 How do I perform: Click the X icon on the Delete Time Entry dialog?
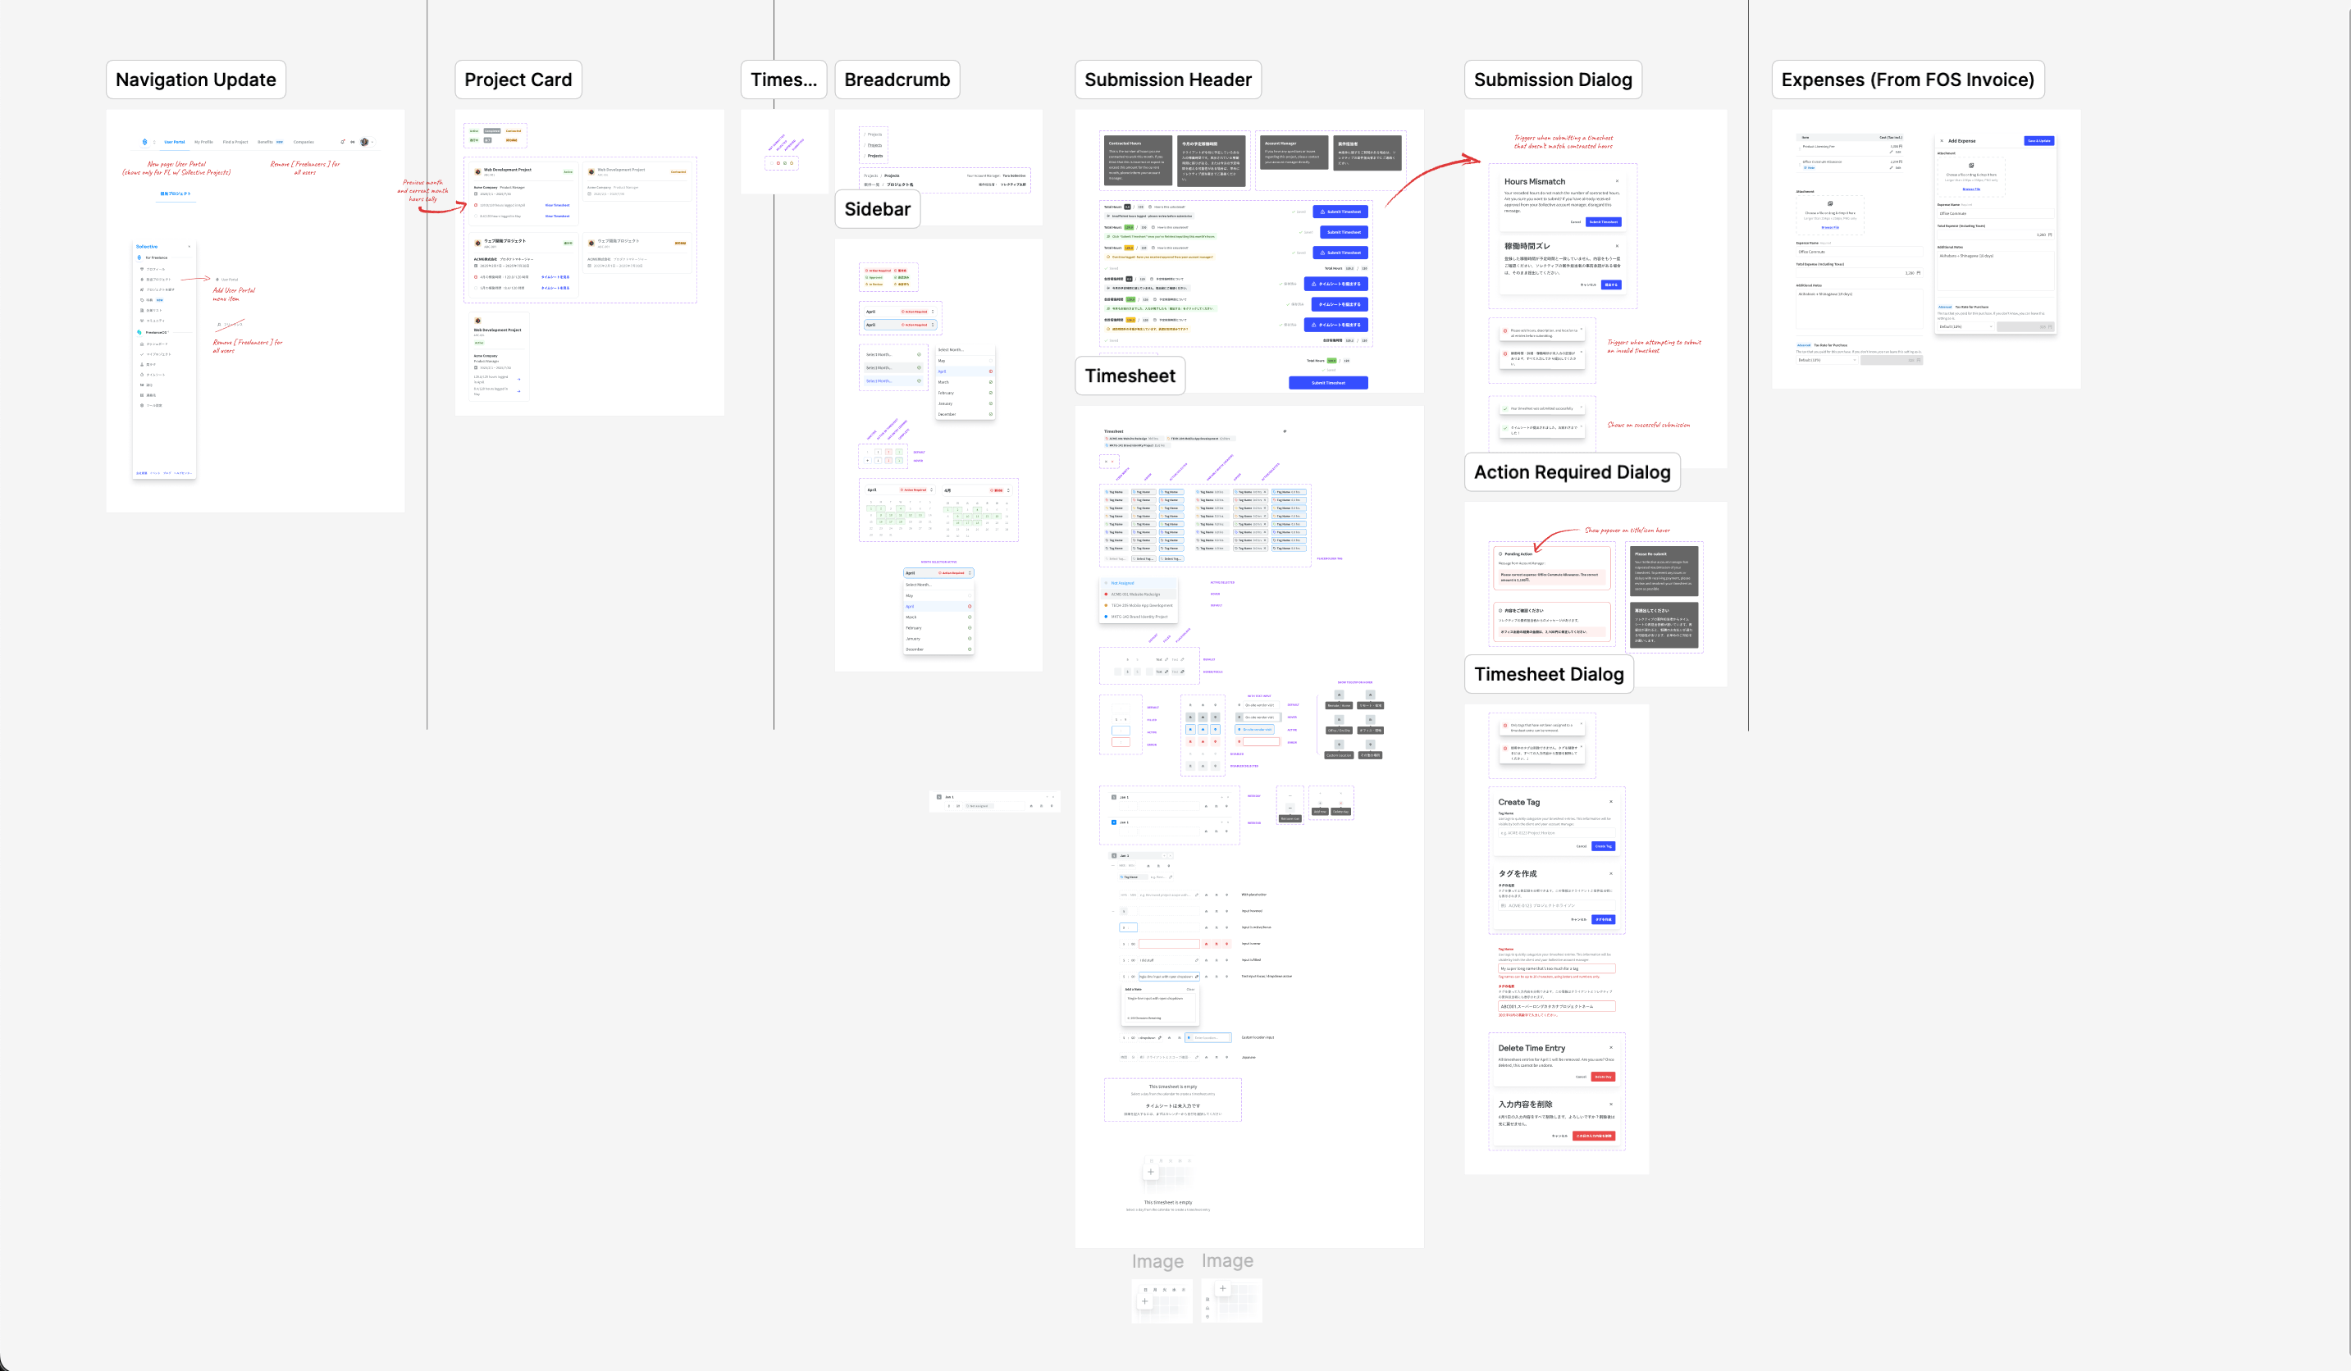(x=1612, y=1047)
